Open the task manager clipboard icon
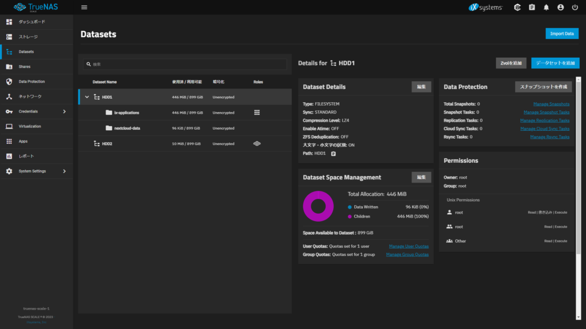 click(x=532, y=7)
